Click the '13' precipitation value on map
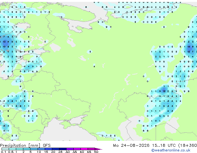The height and width of the screenshot is (153, 197). click(x=4, y=42)
